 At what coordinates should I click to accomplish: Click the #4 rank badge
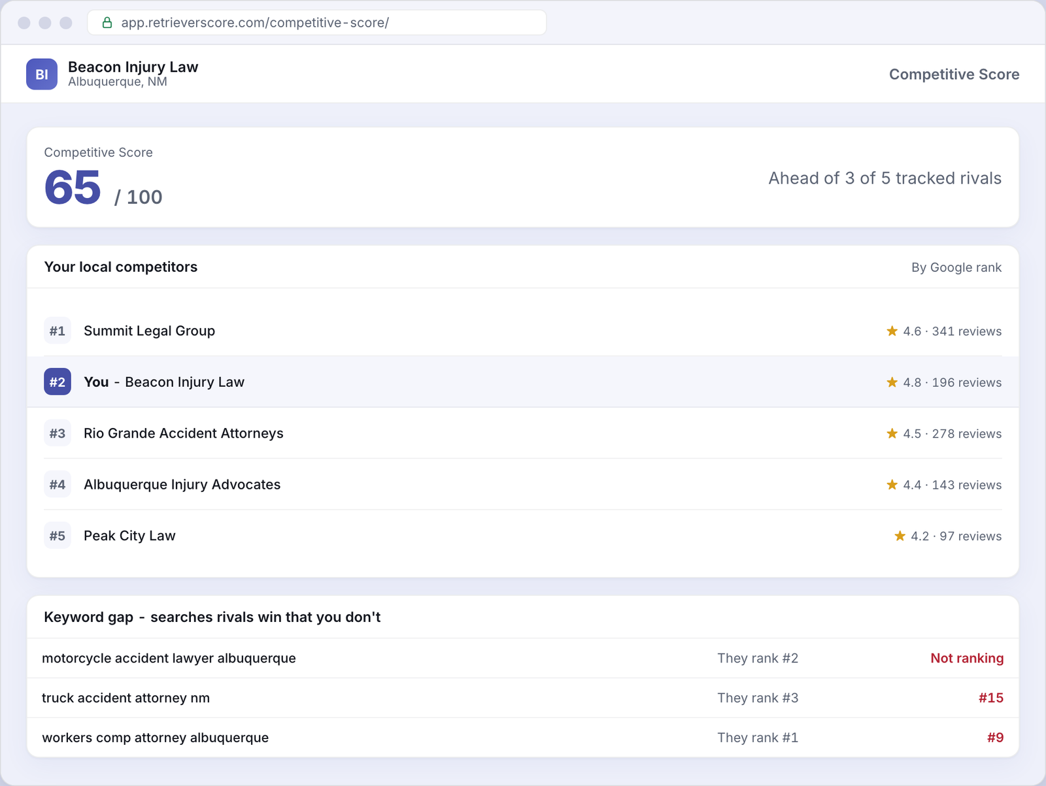(x=58, y=484)
